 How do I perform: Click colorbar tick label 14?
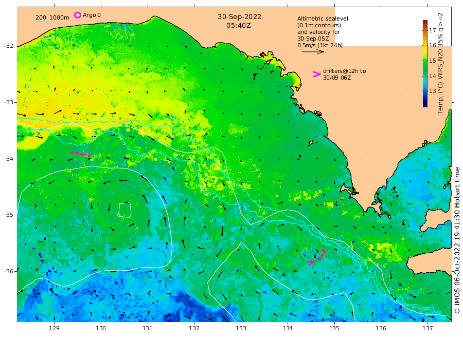[432, 76]
